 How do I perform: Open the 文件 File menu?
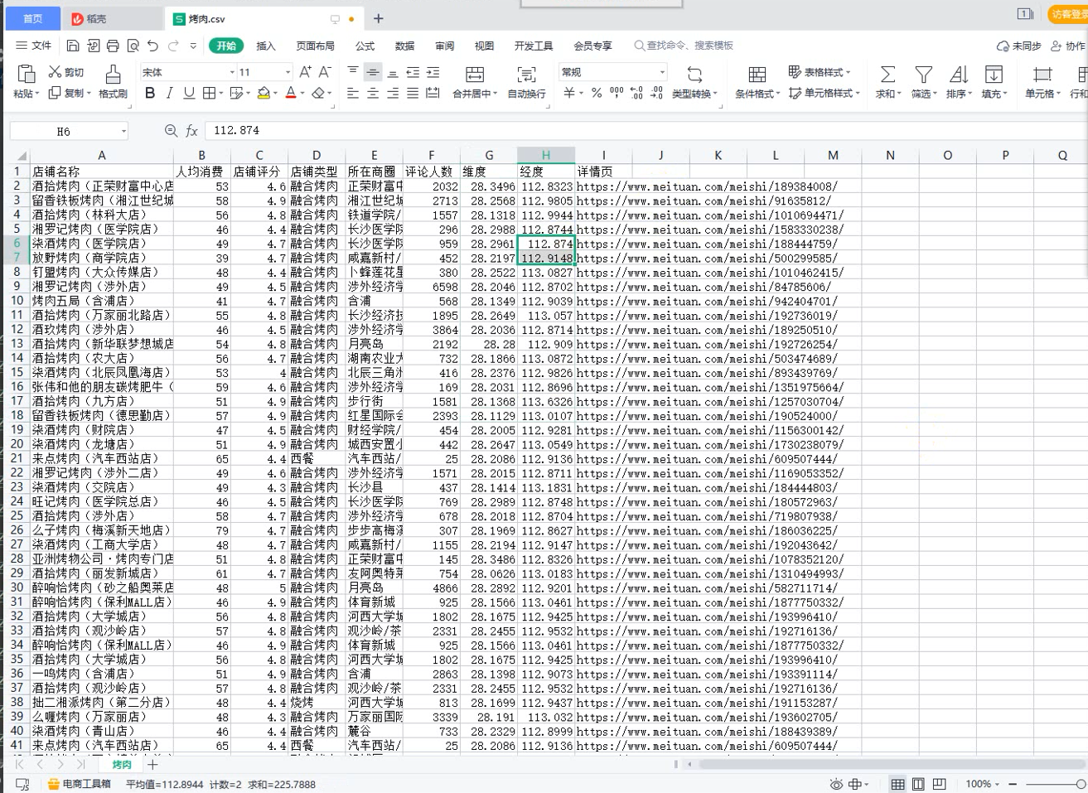[33, 46]
